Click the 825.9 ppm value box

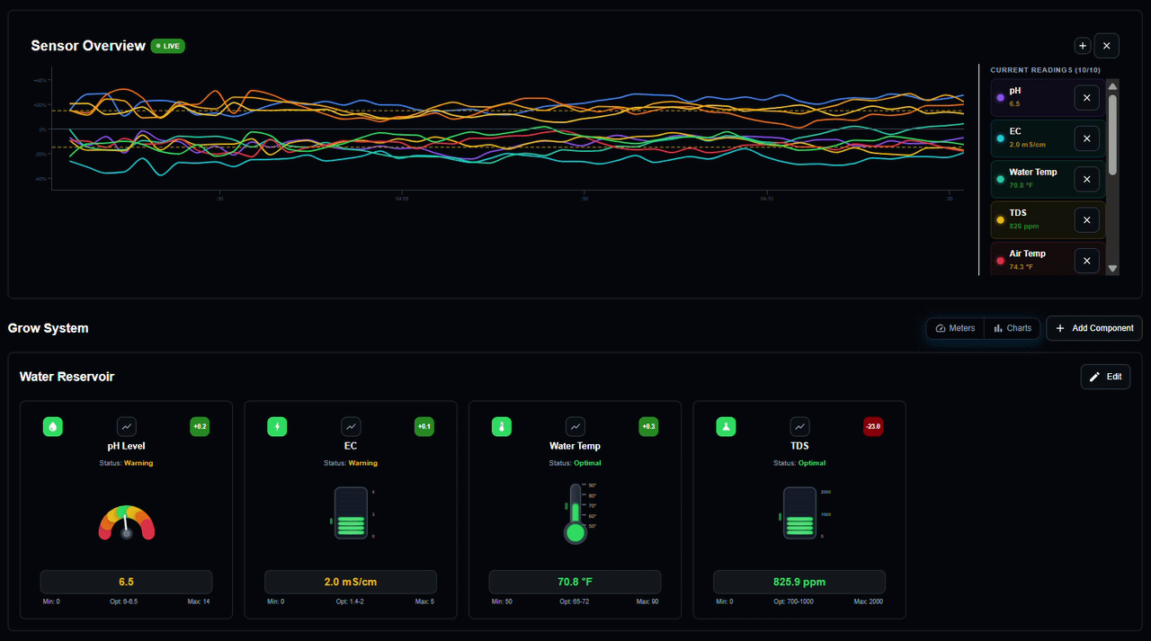[x=799, y=582]
